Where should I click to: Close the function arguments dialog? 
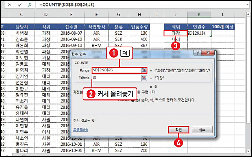tap(208, 53)
